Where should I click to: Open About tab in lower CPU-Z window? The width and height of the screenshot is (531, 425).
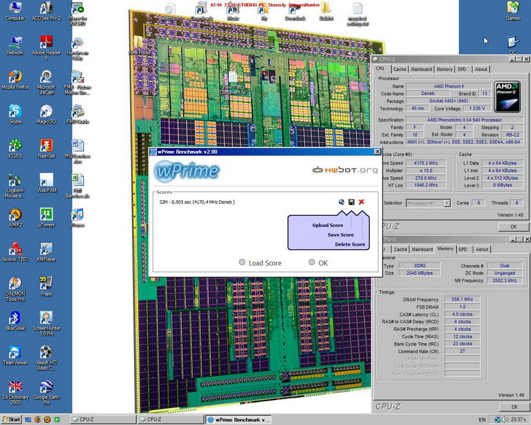click(482, 249)
